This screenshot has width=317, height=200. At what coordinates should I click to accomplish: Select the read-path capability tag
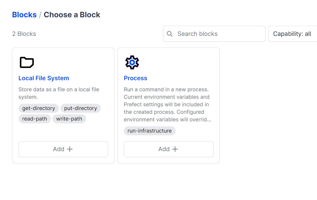click(35, 119)
